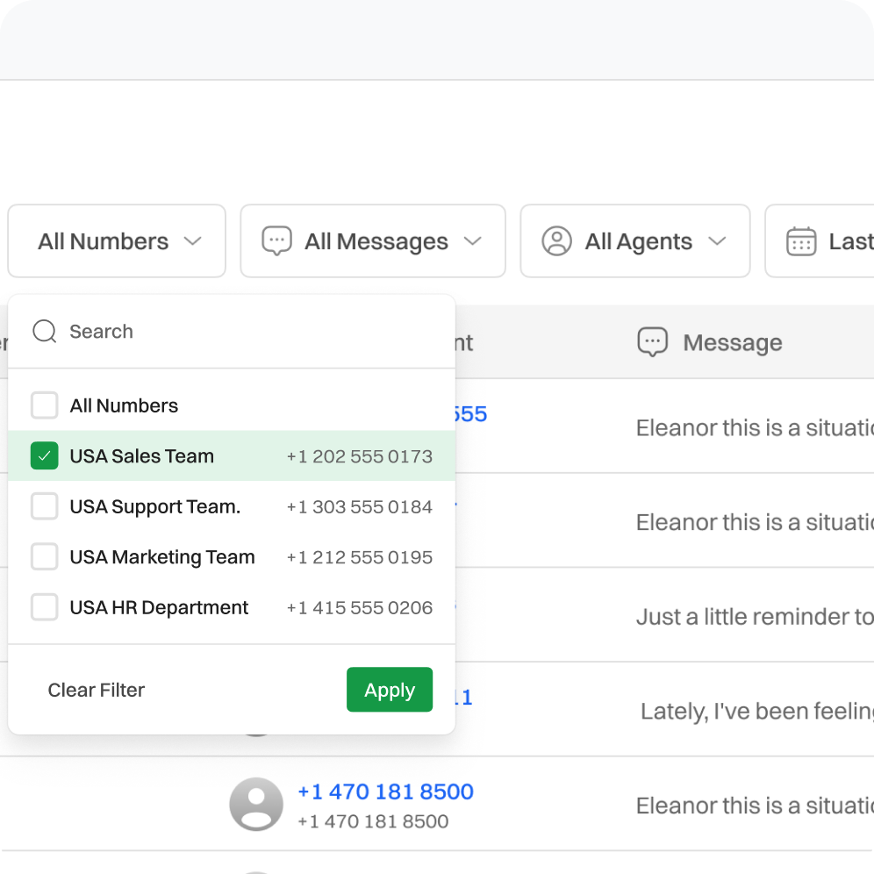Check the All Numbers checkbox
This screenshot has height=874, width=874.
click(x=45, y=405)
